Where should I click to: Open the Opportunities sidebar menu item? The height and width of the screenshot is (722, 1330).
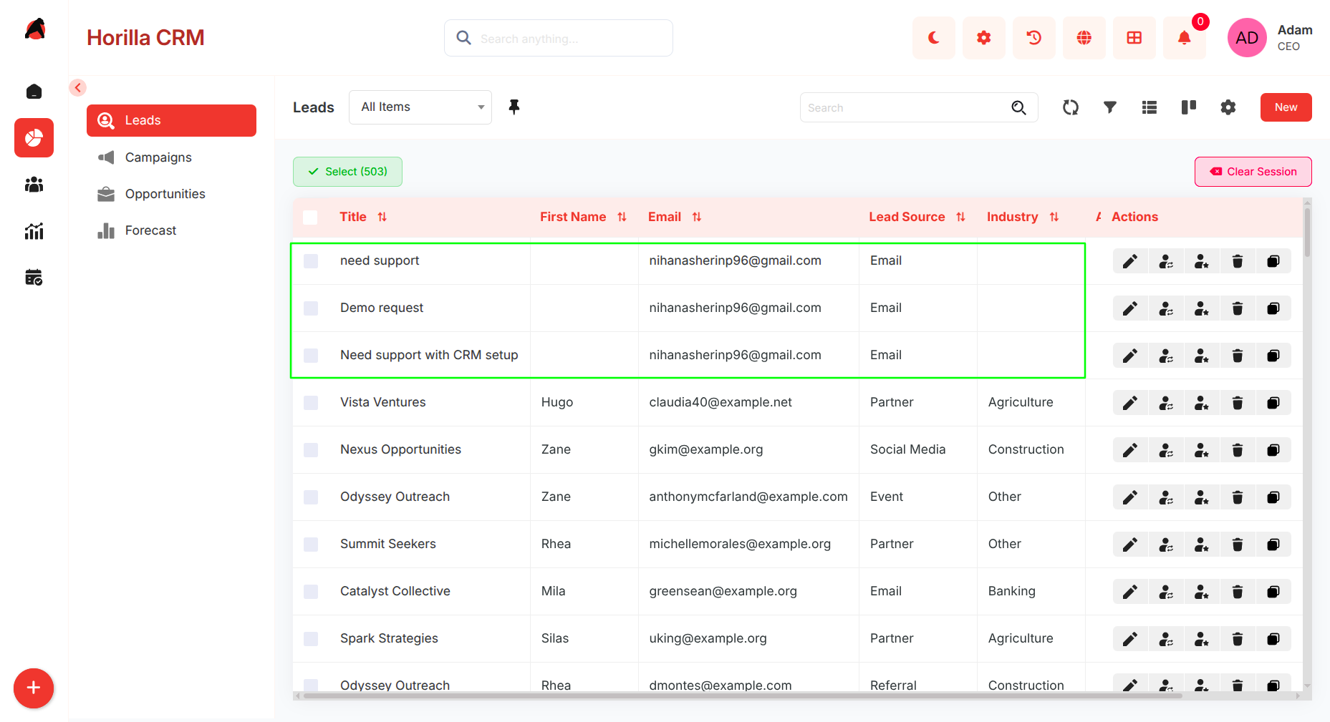coord(171,194)
